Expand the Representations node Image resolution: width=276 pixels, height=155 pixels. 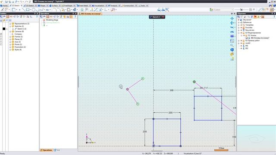[x=10, y=24]
